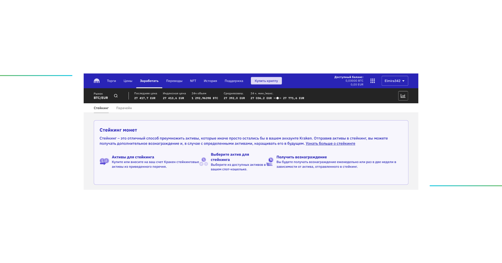Follow the Узнать больше о стейкинге link
Image resolution: width=502 pixels, height=263 pixels.
pyautogui.click(x=330, y=144)
